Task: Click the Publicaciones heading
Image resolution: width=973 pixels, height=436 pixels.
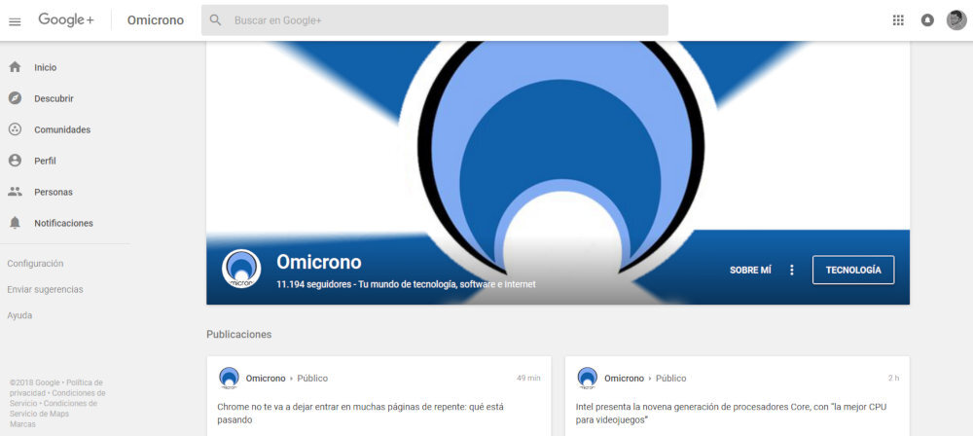Action: (239, 334)
